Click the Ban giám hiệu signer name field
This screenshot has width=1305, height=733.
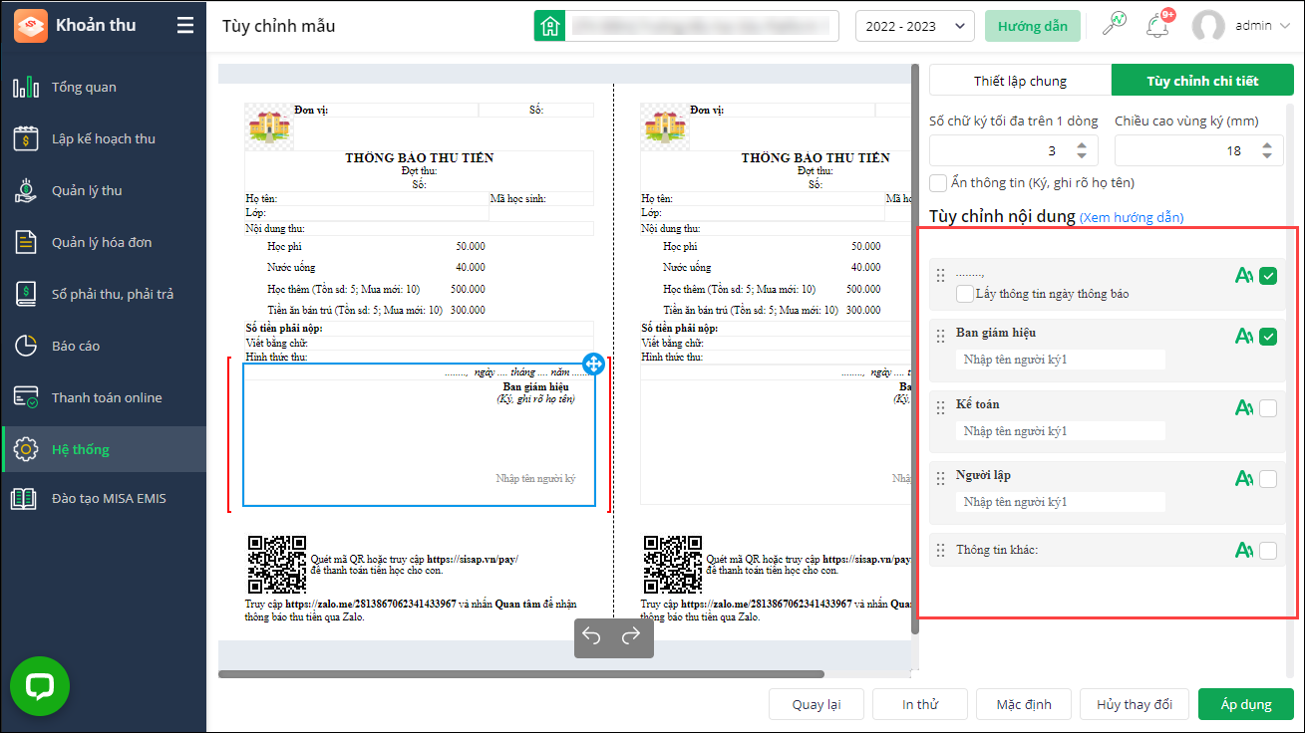[1060, 360]
